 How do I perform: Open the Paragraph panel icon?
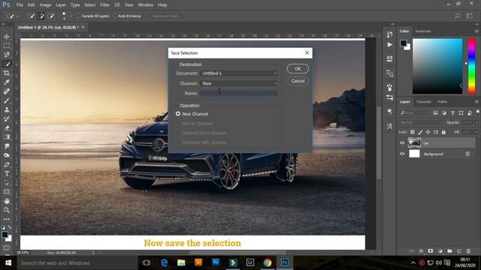[x=389, y=112]
